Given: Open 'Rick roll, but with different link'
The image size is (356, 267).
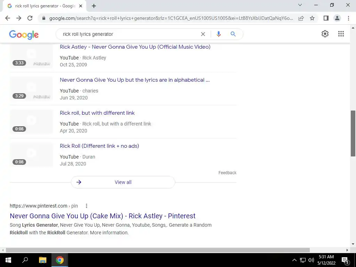Looking at the screenshot, I should point(97,113).
